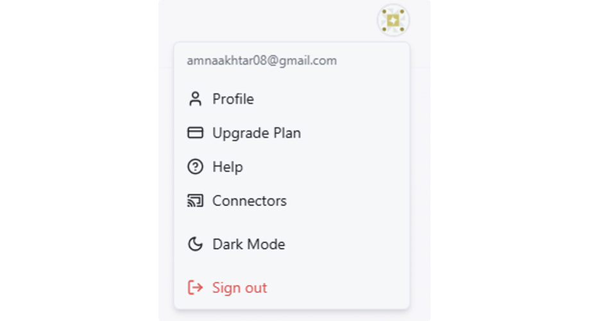Image resolution: width=589 pixels, height=321 pixels.
Task: Click the "Sign out" red text
Action: [x=239, y=288]
